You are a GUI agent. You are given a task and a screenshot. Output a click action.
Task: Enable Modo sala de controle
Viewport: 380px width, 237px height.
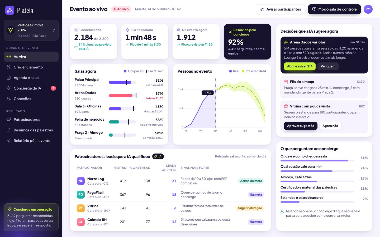point(334,9)
